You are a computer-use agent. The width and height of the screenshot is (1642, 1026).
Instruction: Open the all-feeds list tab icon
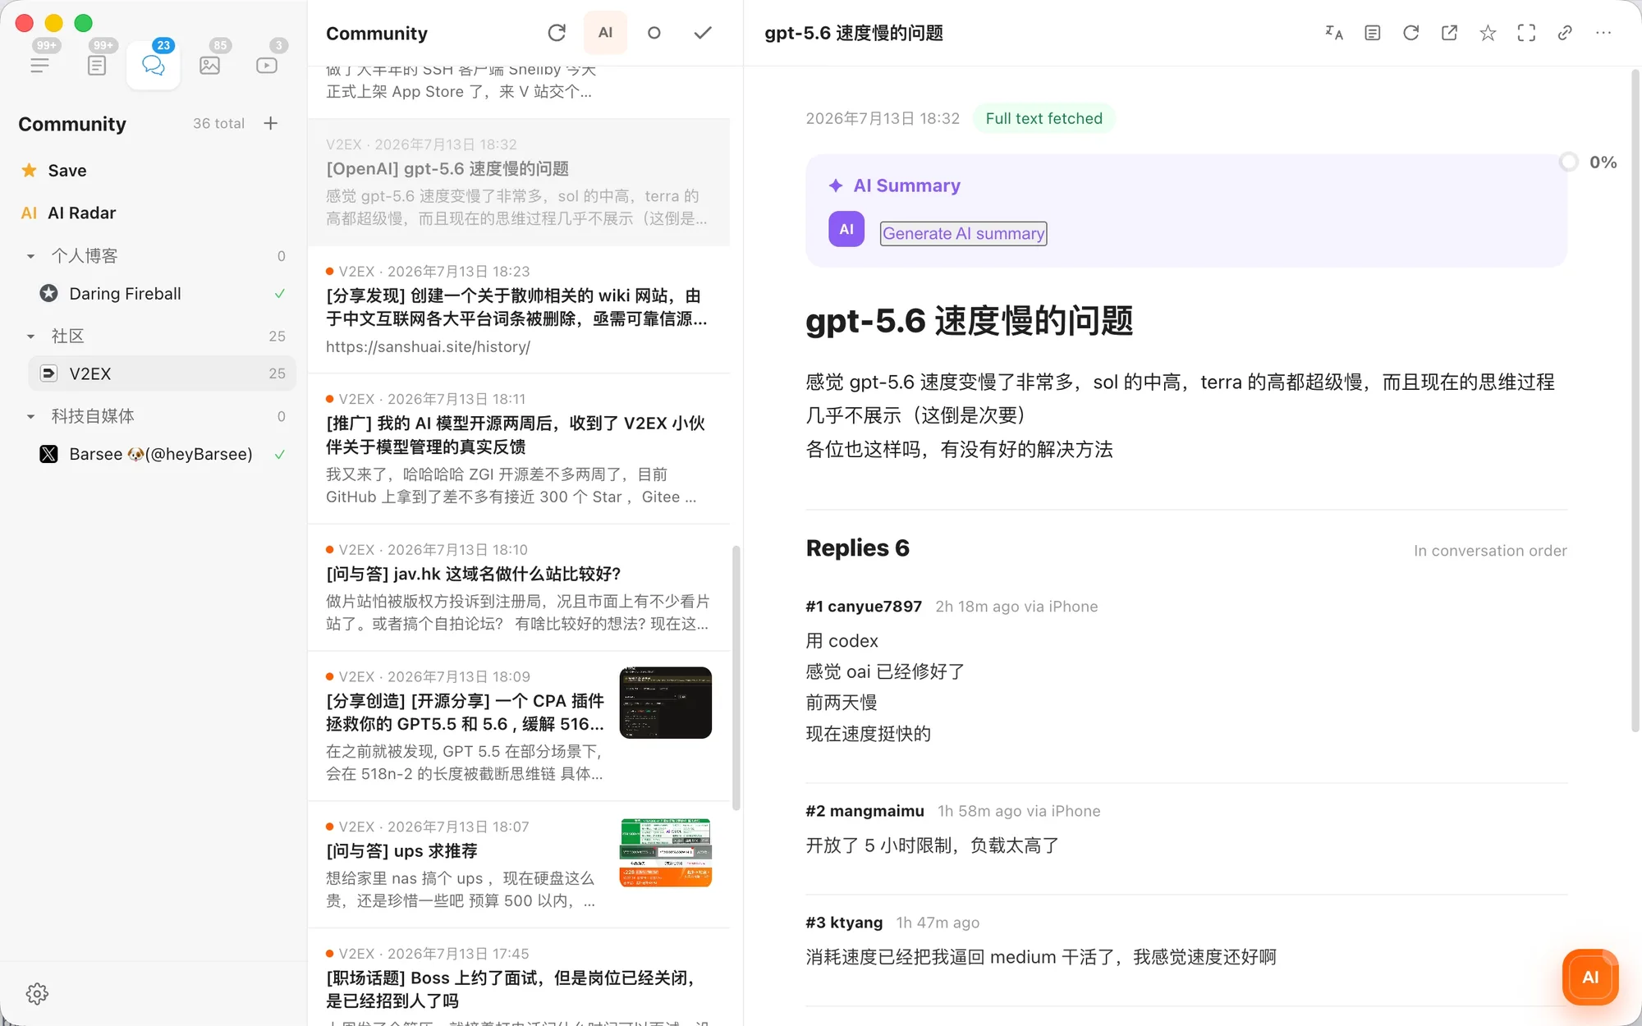coord(39,65)
